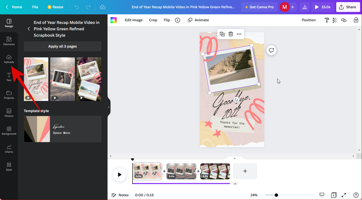Go back to Home

(x=14, y=7)
